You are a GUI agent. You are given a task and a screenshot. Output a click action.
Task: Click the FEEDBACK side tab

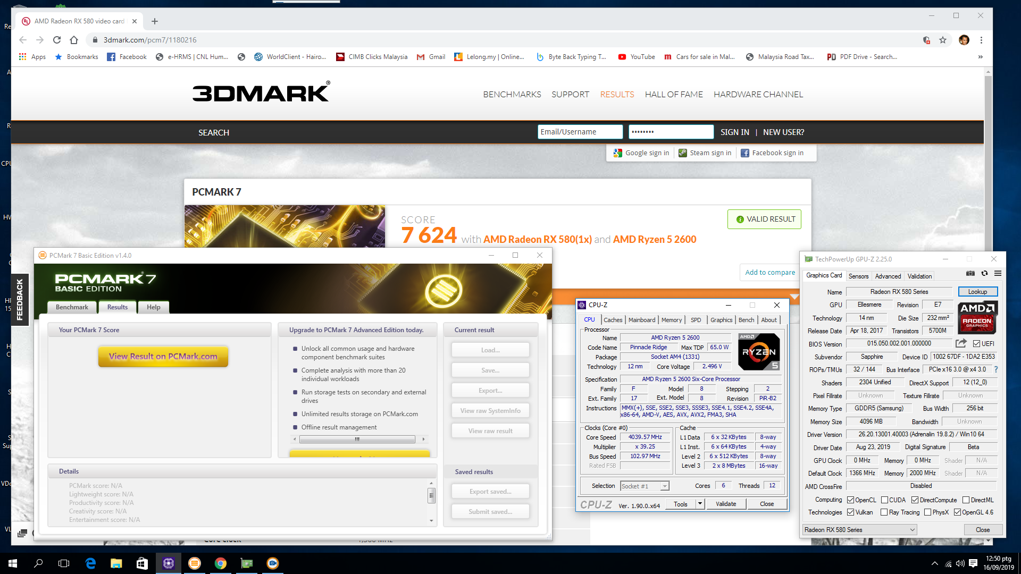(x=20, y=300)
